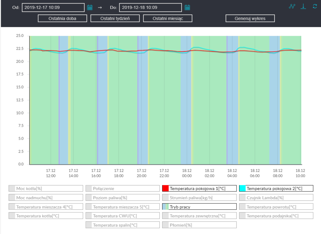Image resolution: width=321 pixels, height=234 pixels.
Task: Enable the 'Czujnik Lambda[%]' series
Action: [276, 197]
